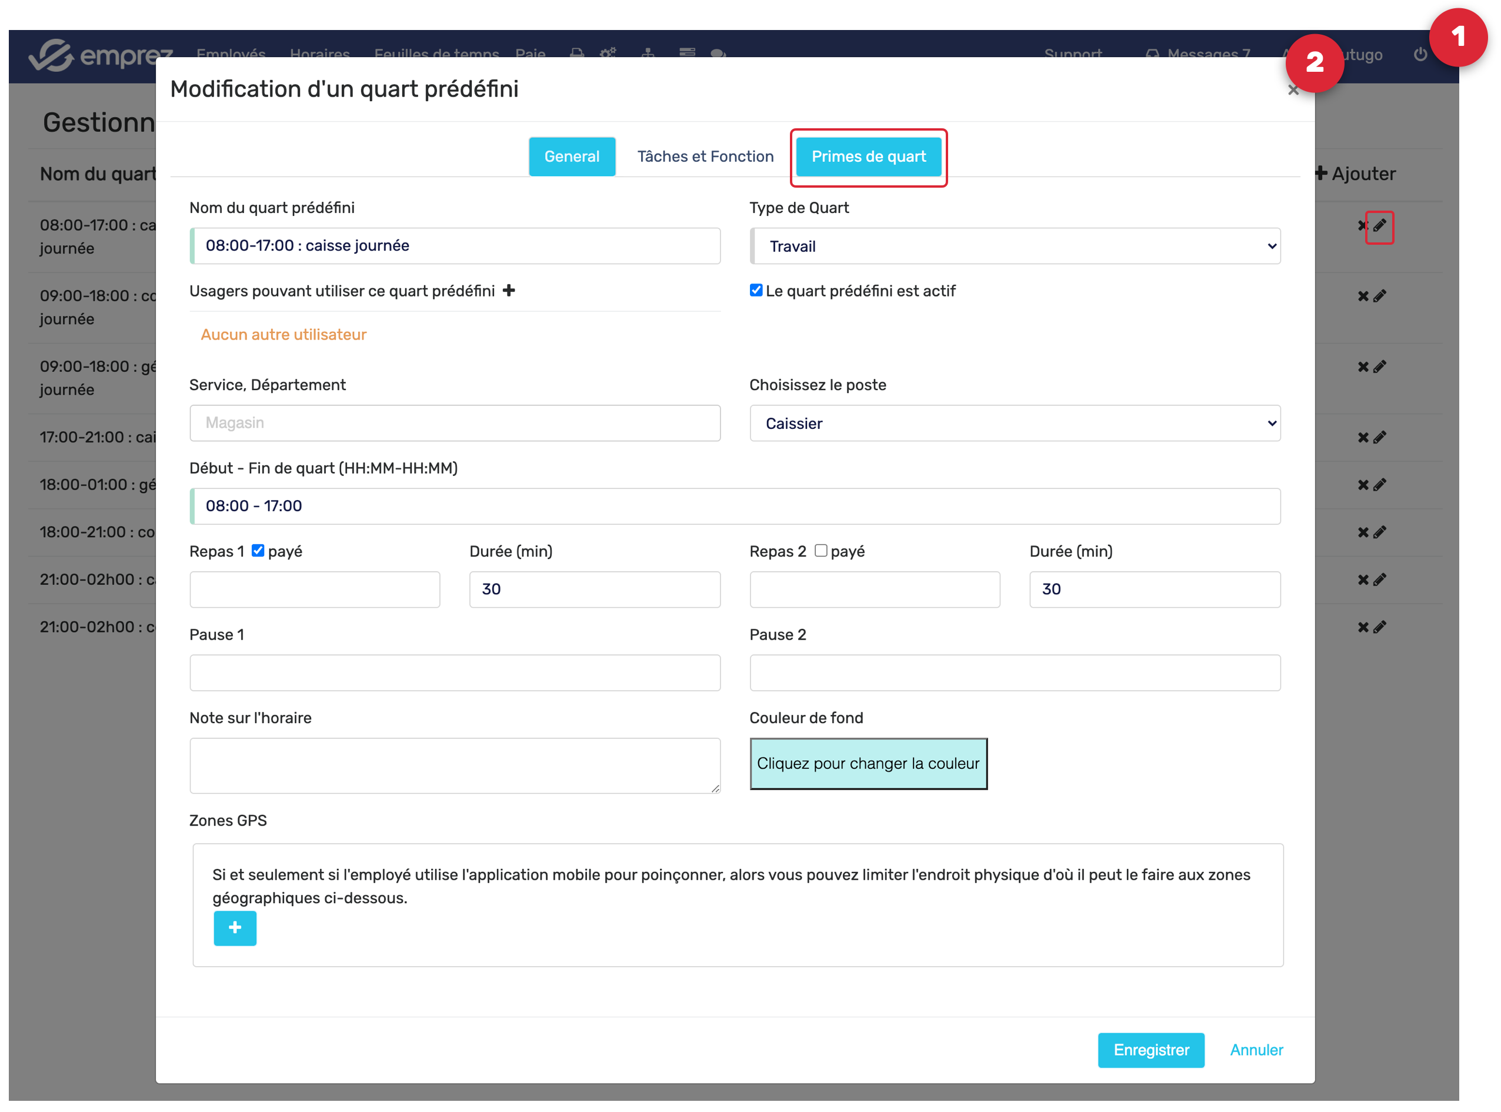1501x1112 pixels.
Task: Delete the last 21:00-02h00 shift row
Action: click(x=1362, y=627)
